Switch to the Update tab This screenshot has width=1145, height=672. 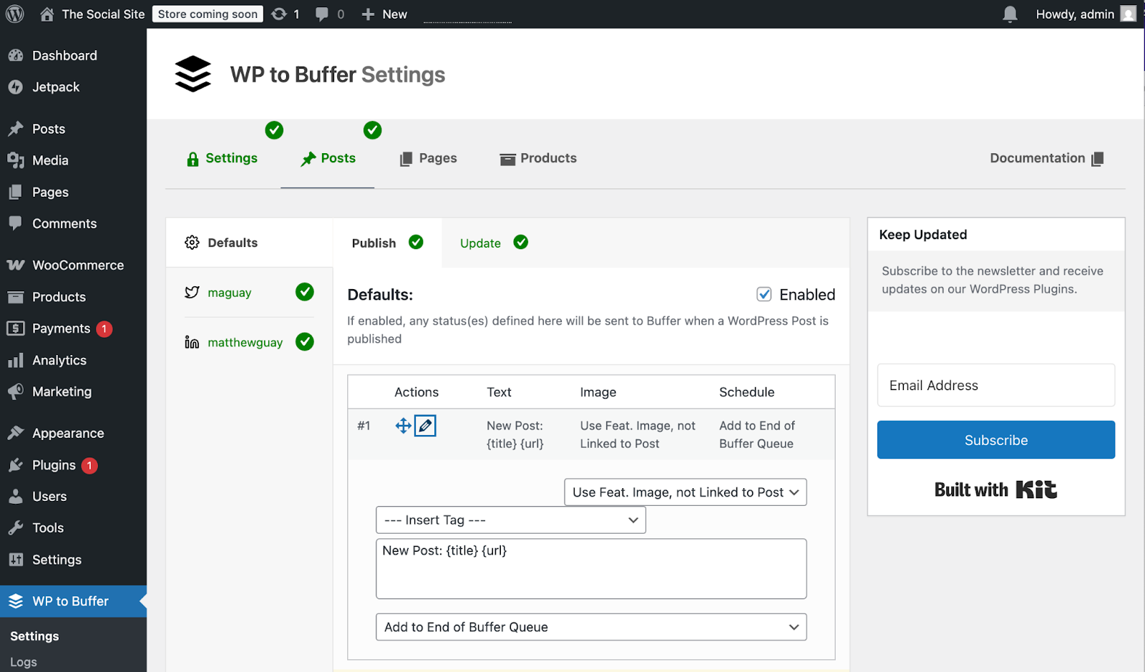(479, 243)
